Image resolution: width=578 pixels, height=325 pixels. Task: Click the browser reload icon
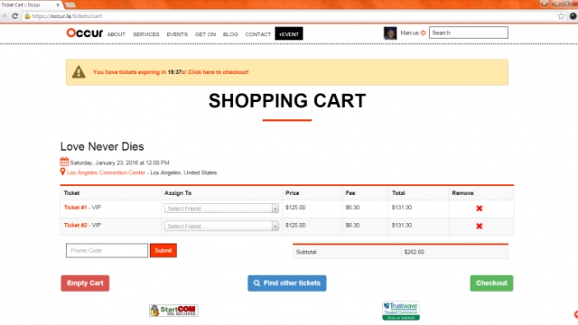tap(14, 16)
